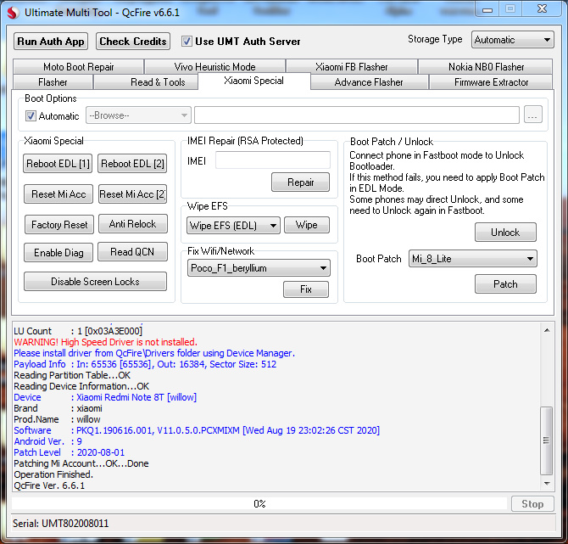This screenshot has height=544, width=568.
Task: Select the Flasher tab
Action: coord(53,82)
